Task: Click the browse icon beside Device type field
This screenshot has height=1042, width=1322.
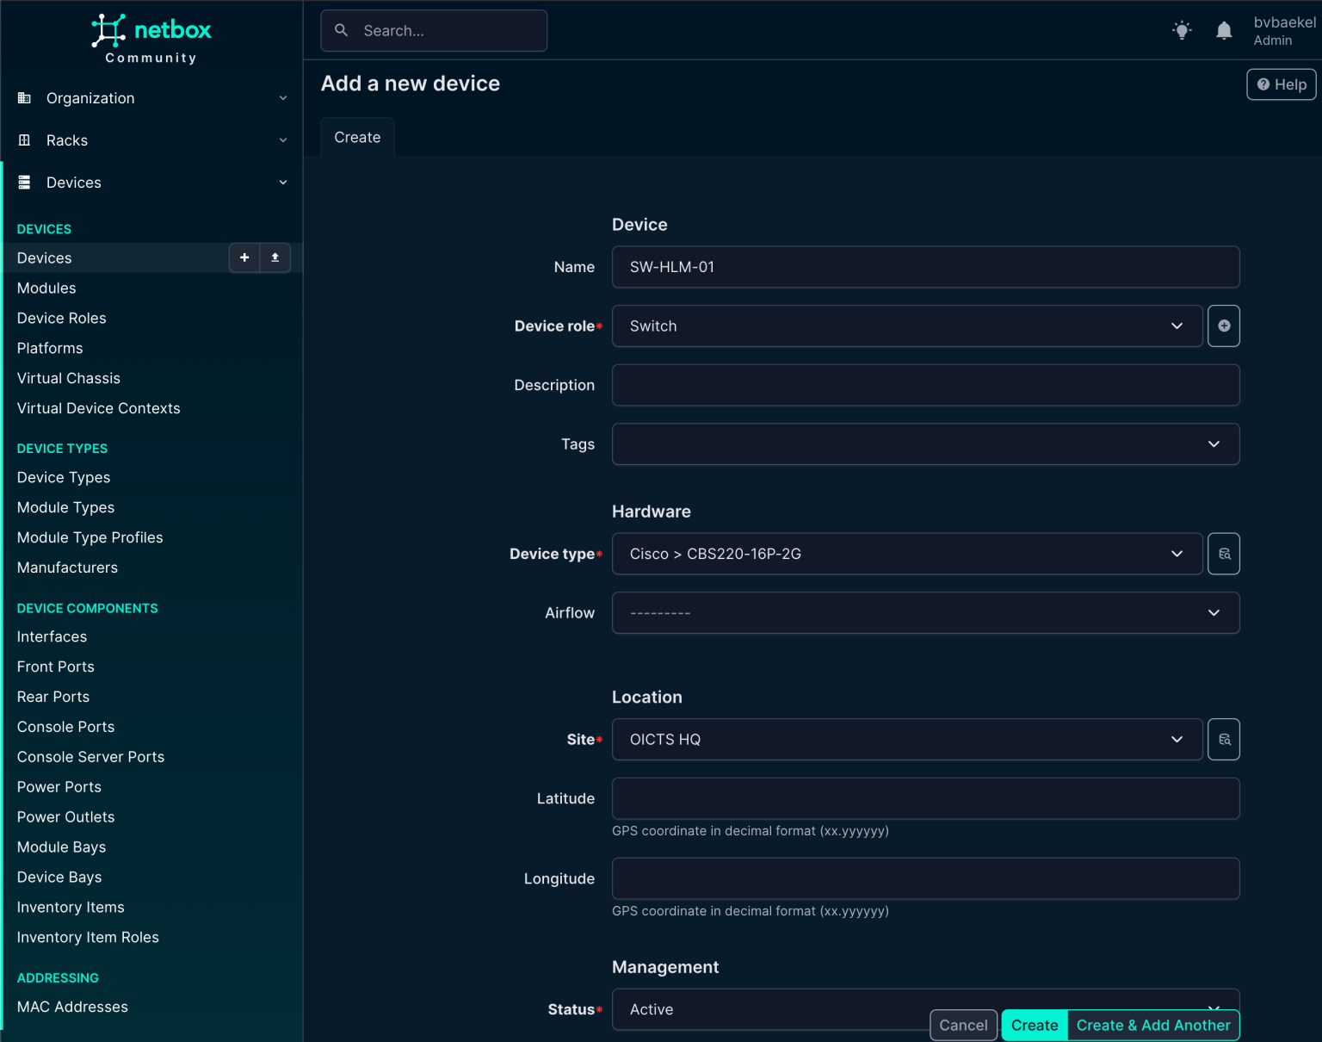Action: (x=1223, y=554)
